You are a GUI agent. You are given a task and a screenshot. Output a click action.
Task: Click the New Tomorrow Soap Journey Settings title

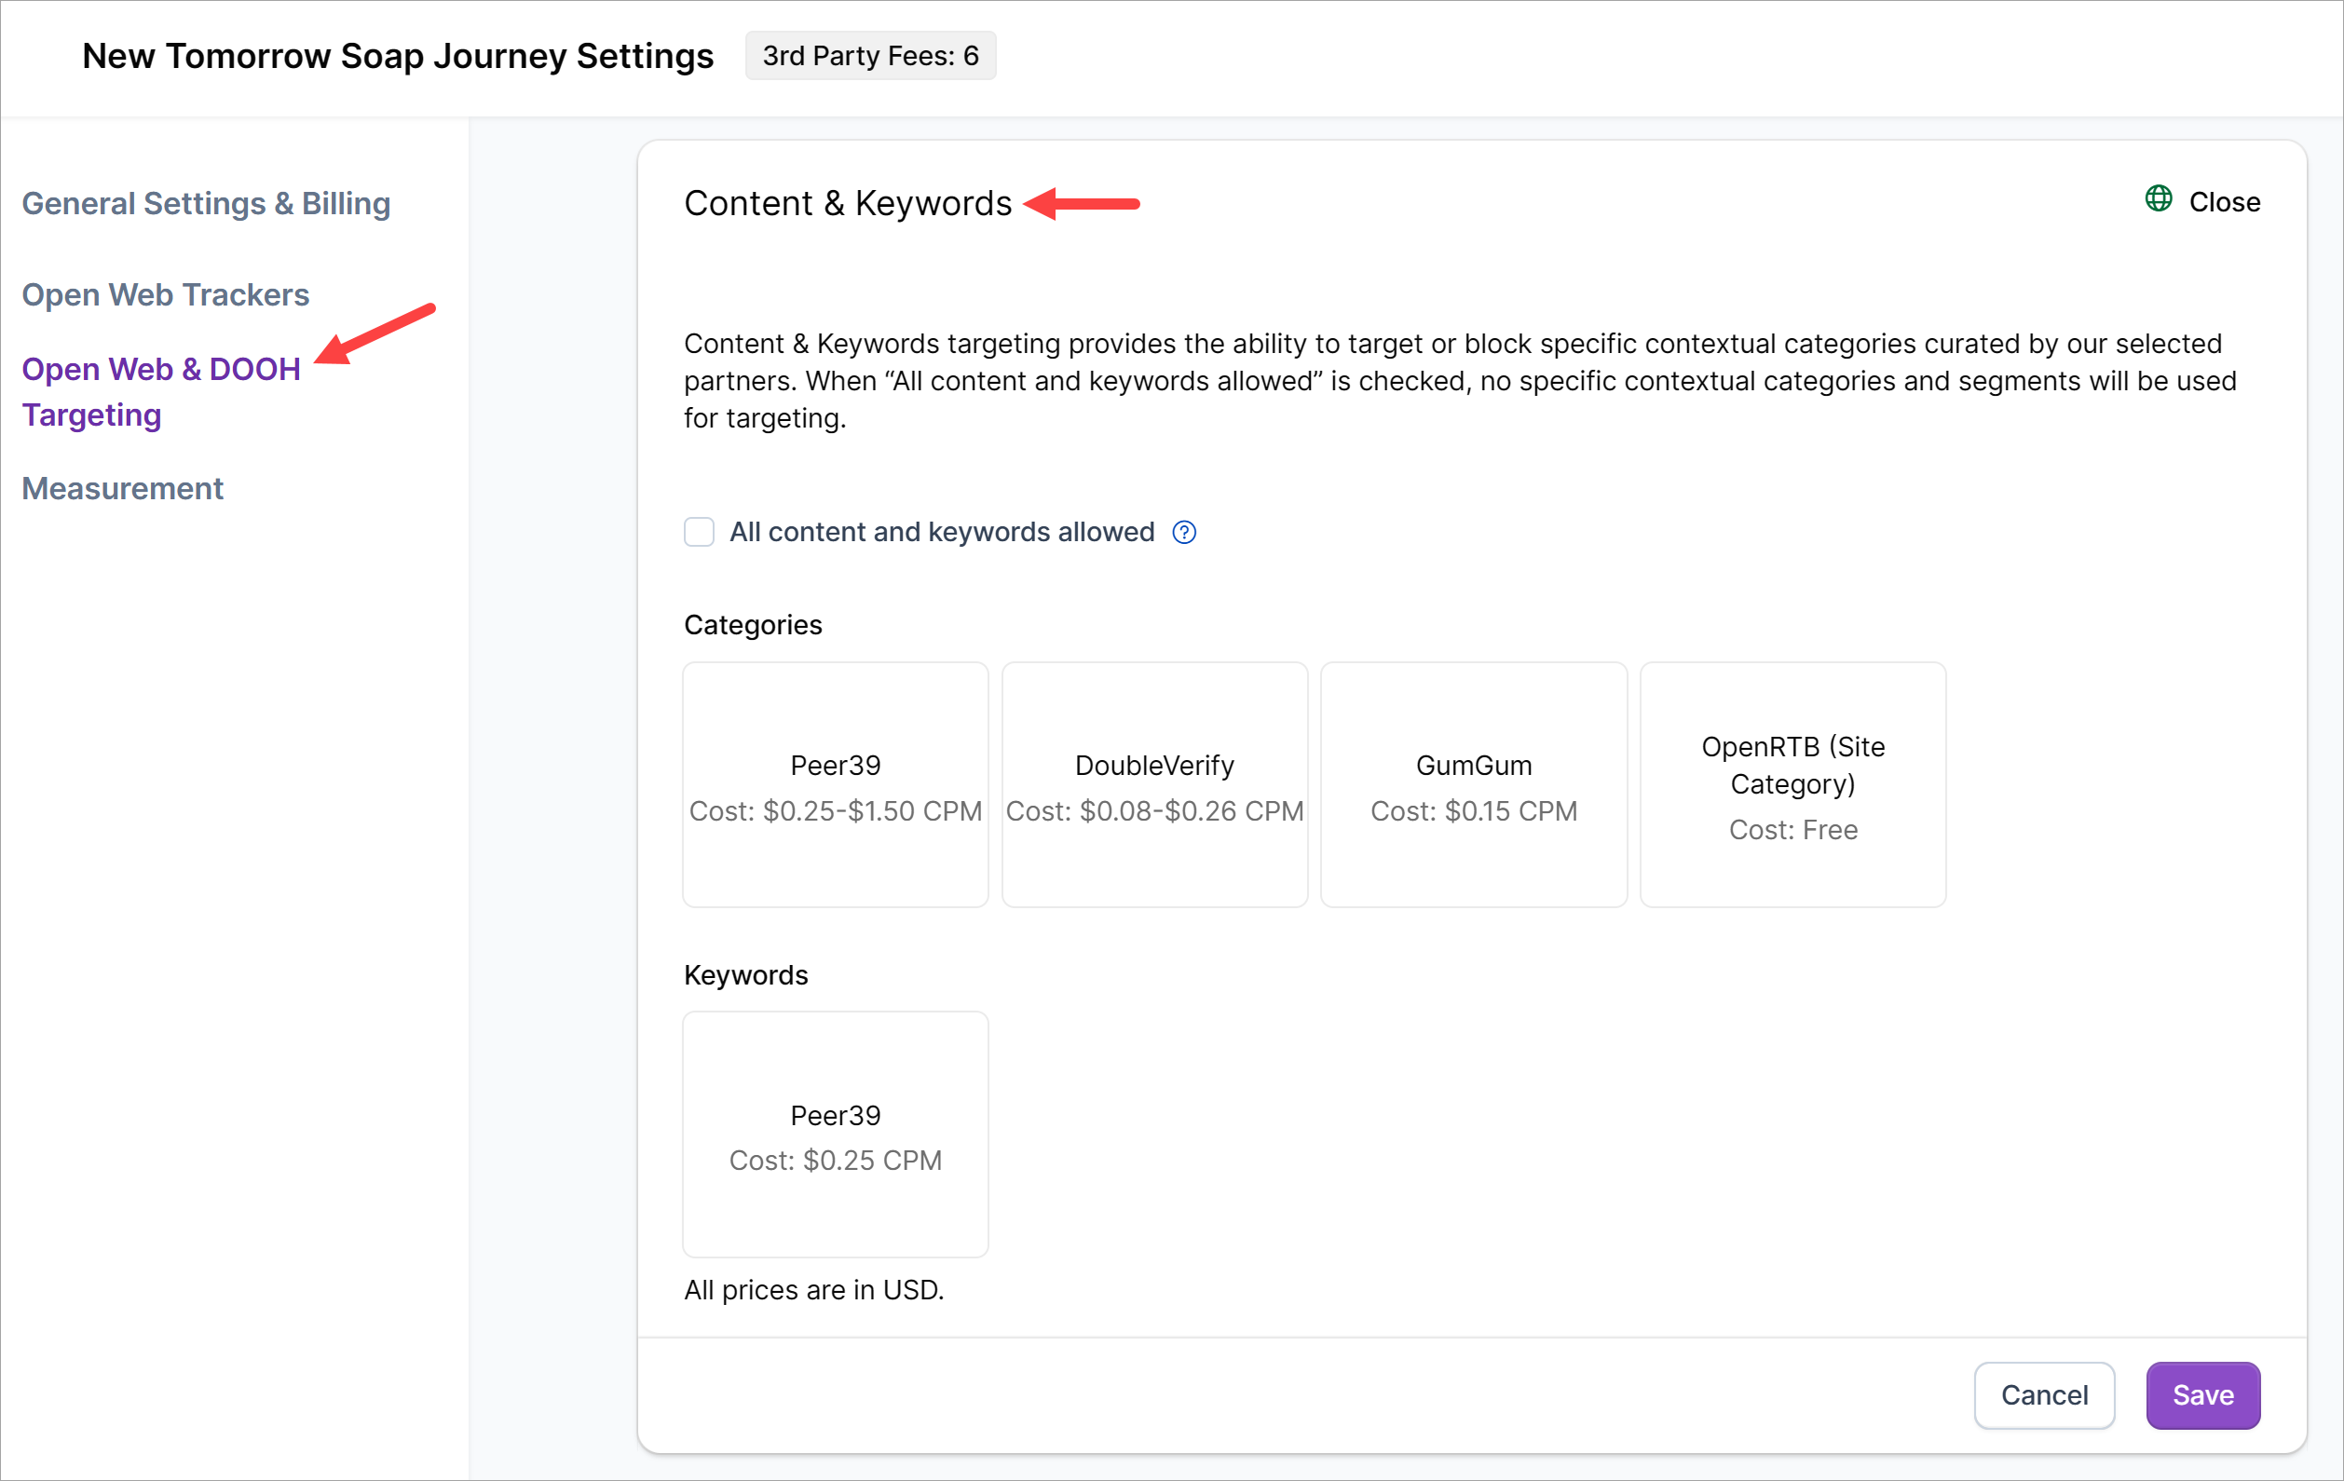[397, 56]
